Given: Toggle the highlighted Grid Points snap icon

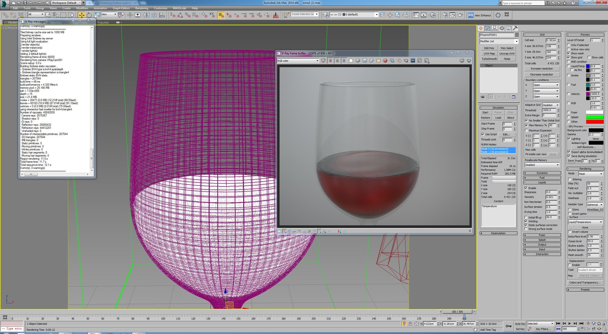Looking at the screenshot, I should point(221,15).
